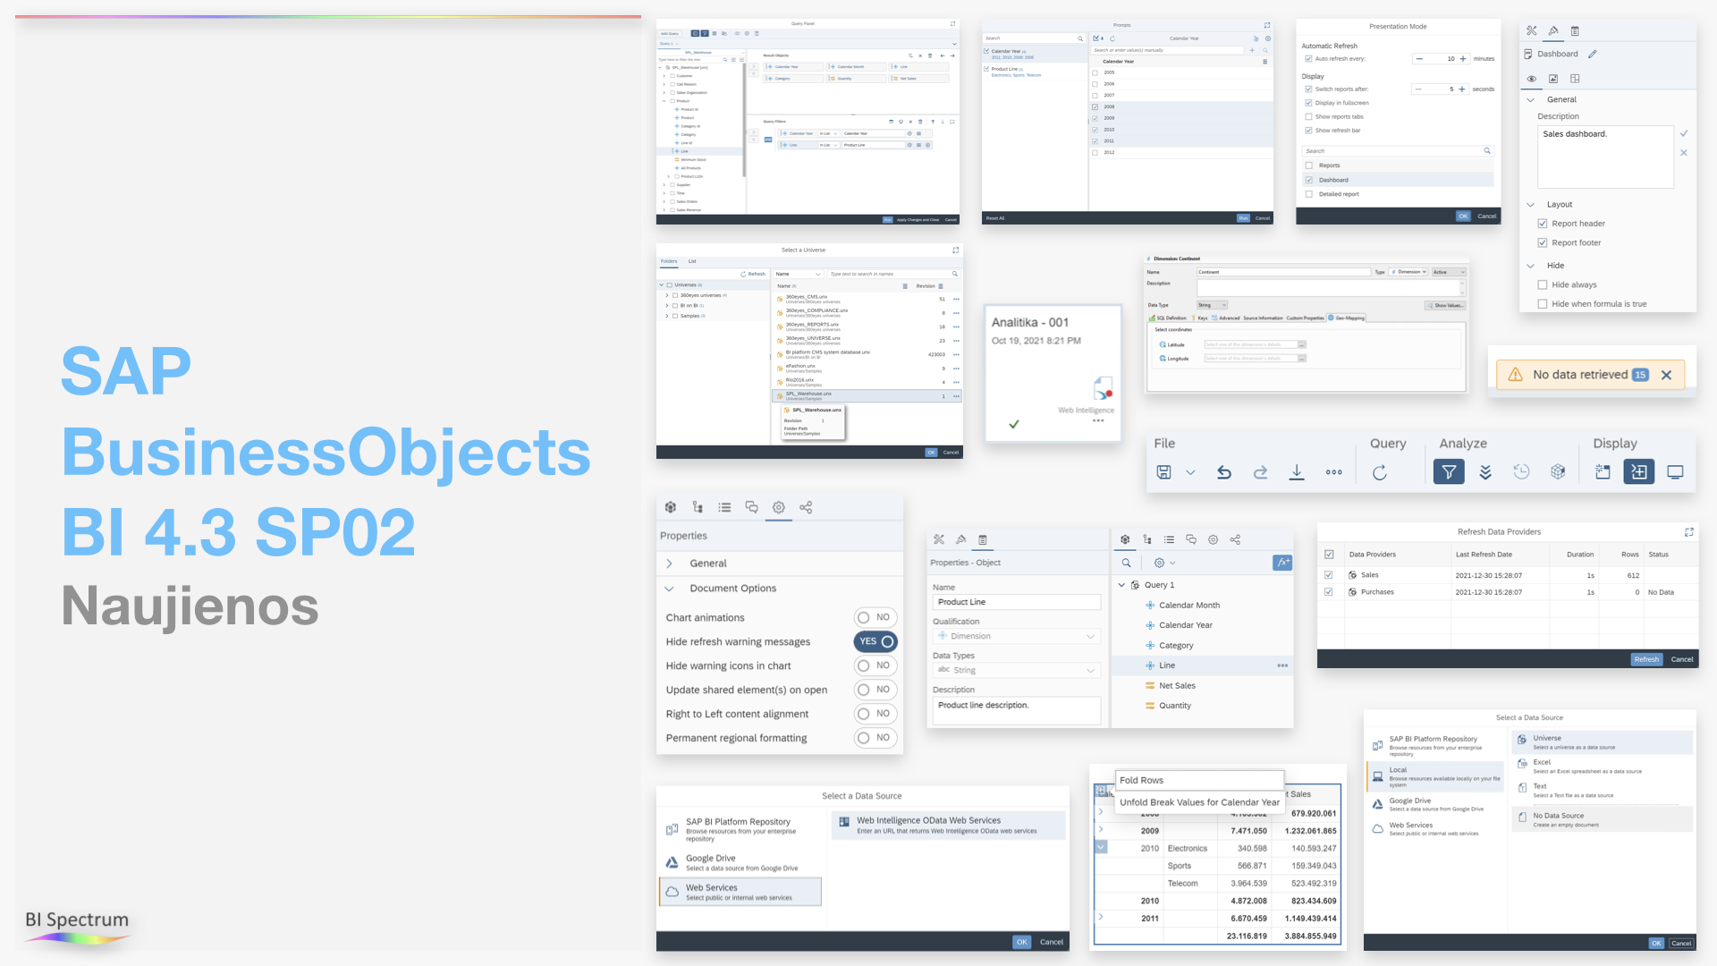
Task: Click the wrench build icon in Properties - Object
Action: tap(939, 539)
